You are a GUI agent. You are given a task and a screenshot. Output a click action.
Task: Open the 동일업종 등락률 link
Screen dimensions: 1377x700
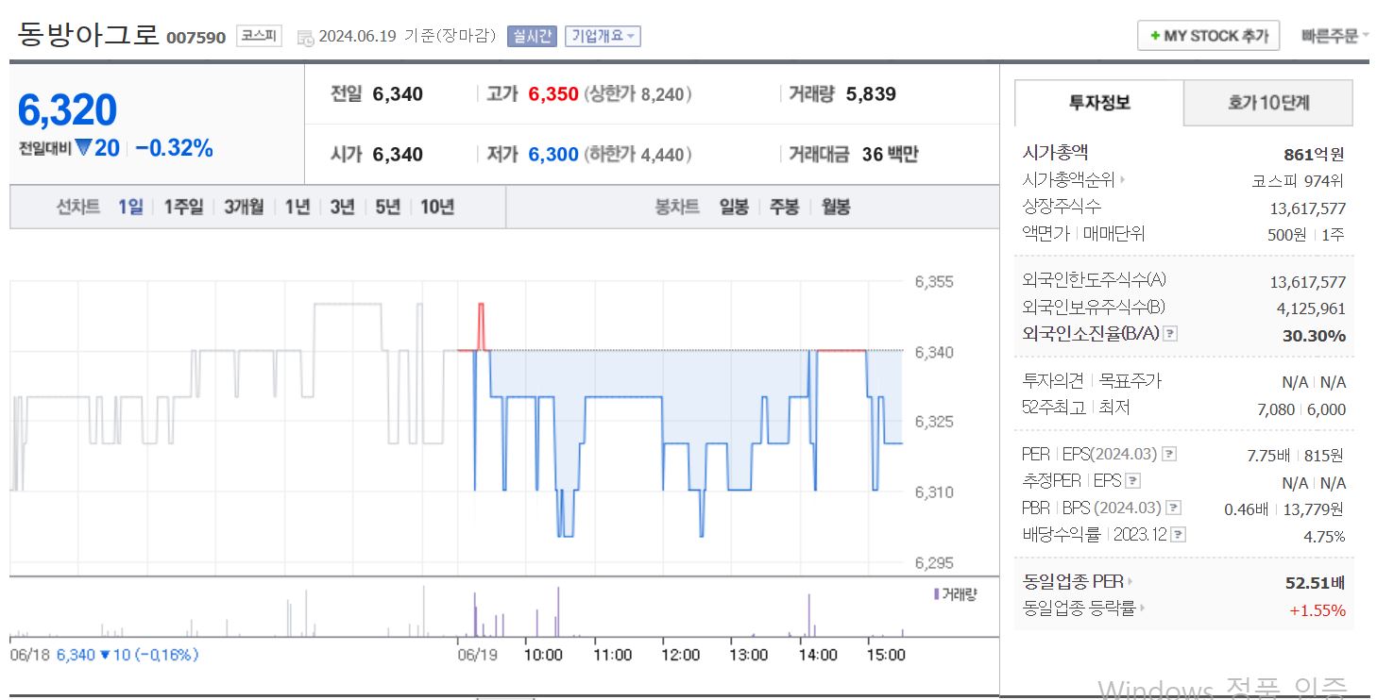tap(1079, 608)
